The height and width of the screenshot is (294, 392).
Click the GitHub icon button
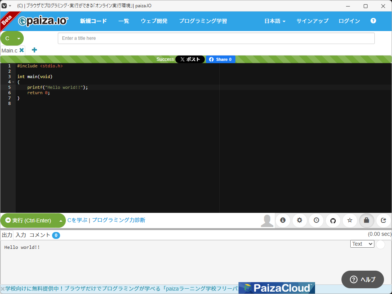pos(333,220)
